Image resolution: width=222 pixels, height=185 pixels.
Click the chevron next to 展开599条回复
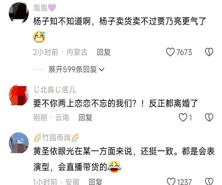click(x=101, y=70)
